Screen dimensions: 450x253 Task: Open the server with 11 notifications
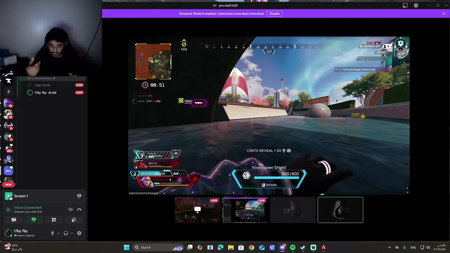coord(8,114)
